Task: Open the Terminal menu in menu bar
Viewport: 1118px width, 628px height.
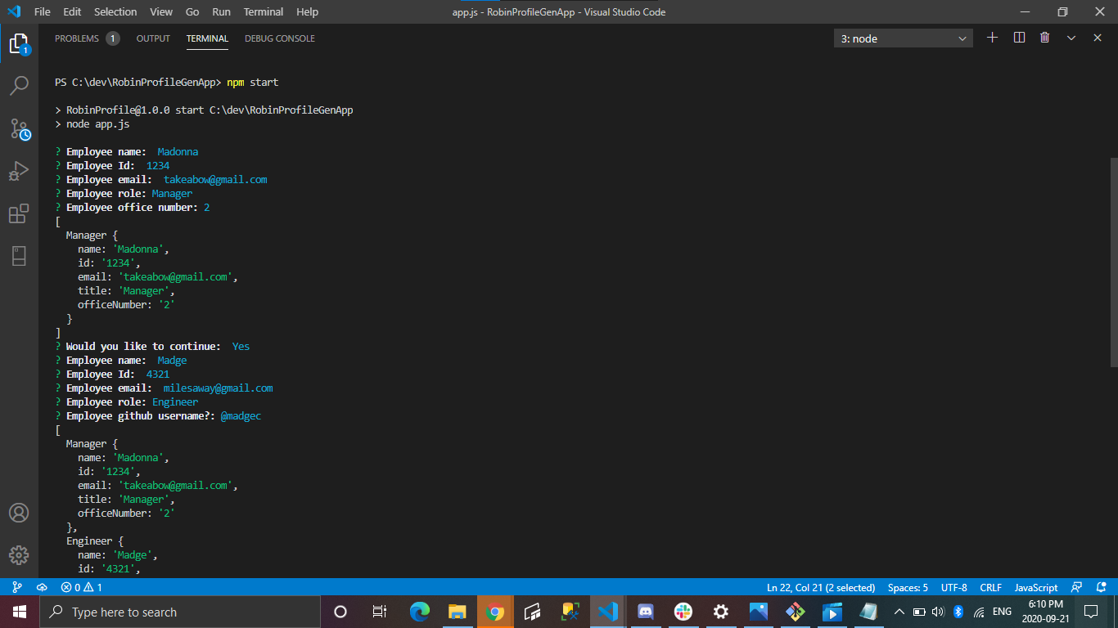Action: [263, 11]
